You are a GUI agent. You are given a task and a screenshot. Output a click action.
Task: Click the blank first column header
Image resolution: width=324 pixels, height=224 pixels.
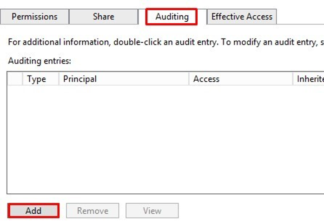coord(15,79)
